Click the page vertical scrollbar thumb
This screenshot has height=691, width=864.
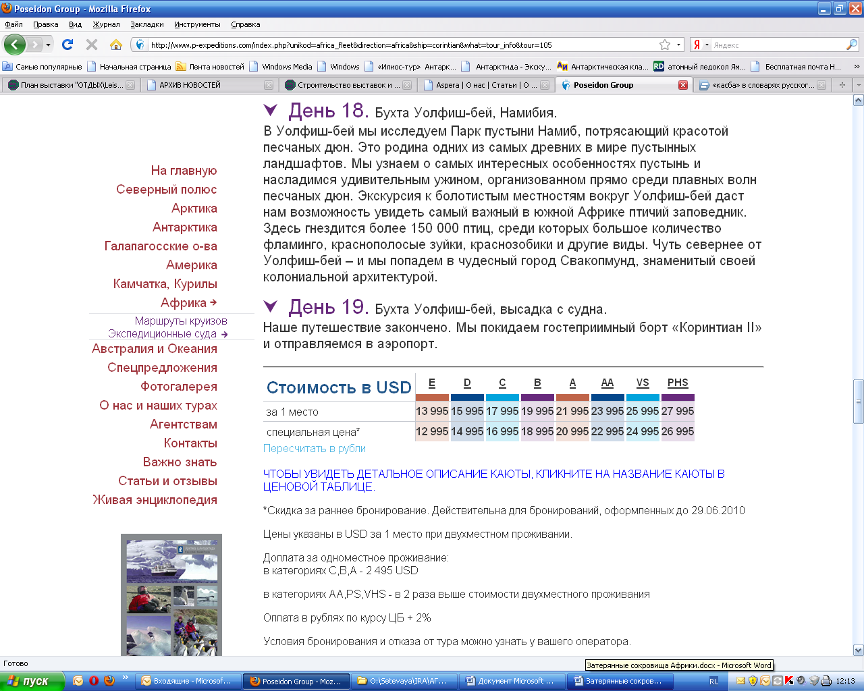[x=859, y=402]
